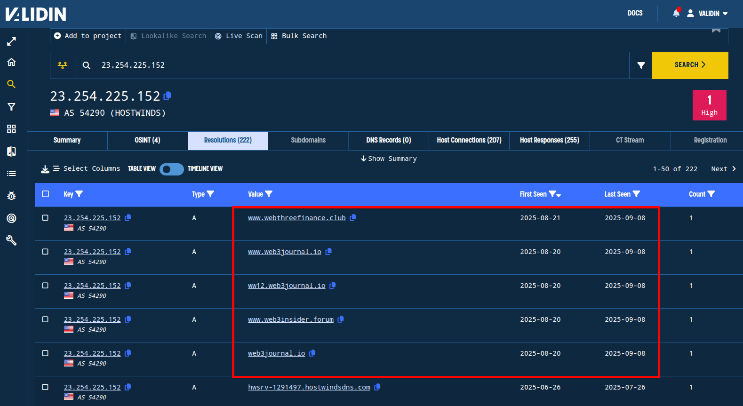Open the wrench tools sidebar icon
Image resolution: width=743 pixels, height=406 pixels.
(x=11, y=240)
